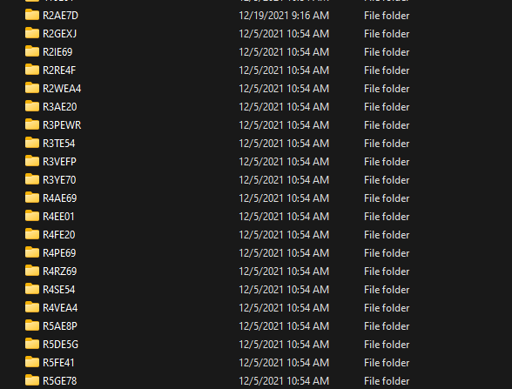Click the R4AE69 folder name
The width and height of the screenshot is (512, 389).
[x=60, y=198]
